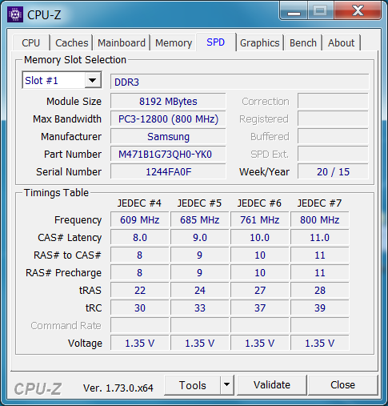The image size is (388, 406).
Task: Click the JEDEC #6 column header
Action: (x=259, y=203)
